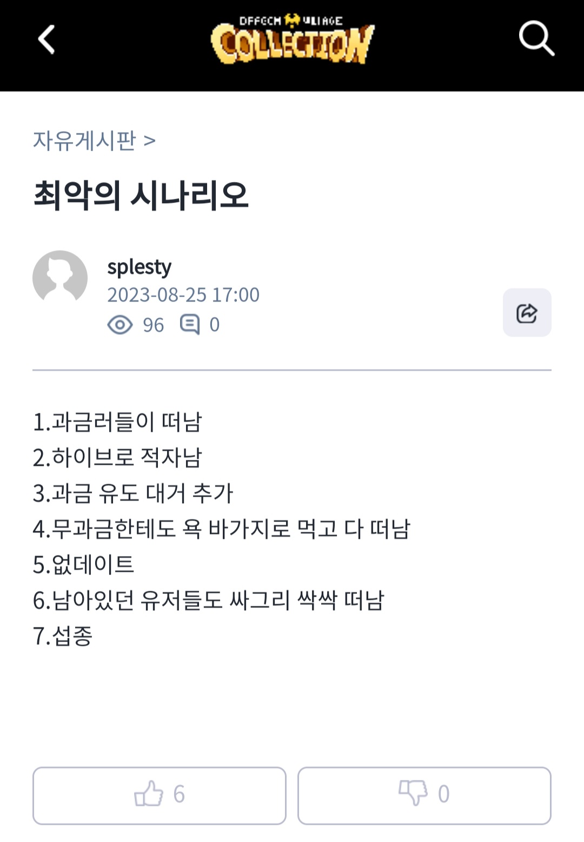The height and width of the screenshot is (842, 584).
Task: Click the line 1.과금러들이 떠남
Action: 117,422
